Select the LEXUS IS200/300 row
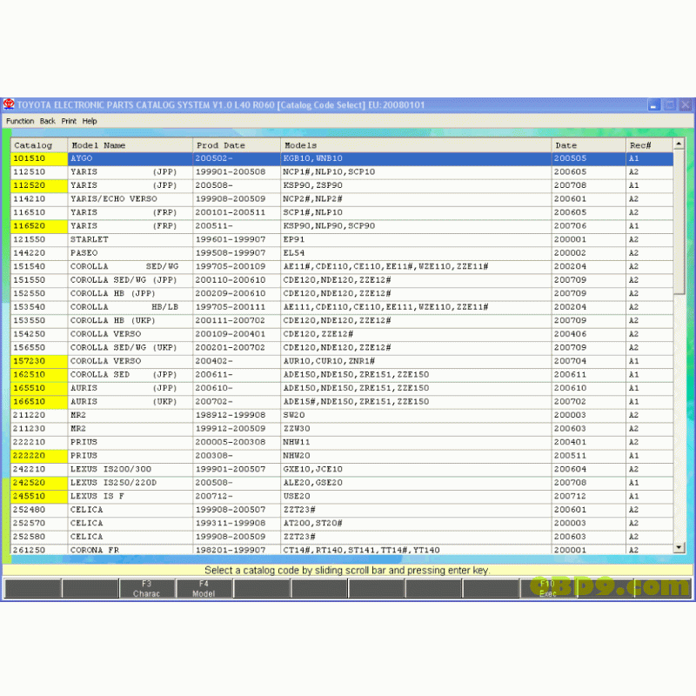 point(342,469)
